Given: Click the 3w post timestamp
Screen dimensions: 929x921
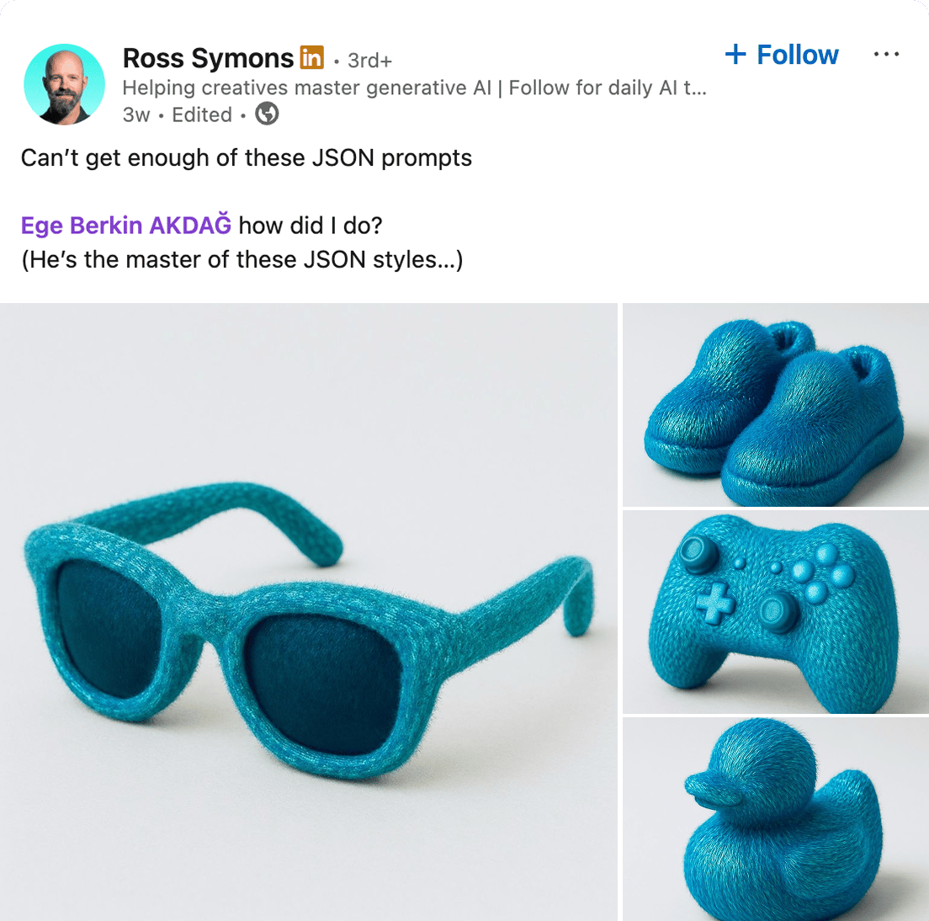Looking at the screenshot, I should click(135, 115).
